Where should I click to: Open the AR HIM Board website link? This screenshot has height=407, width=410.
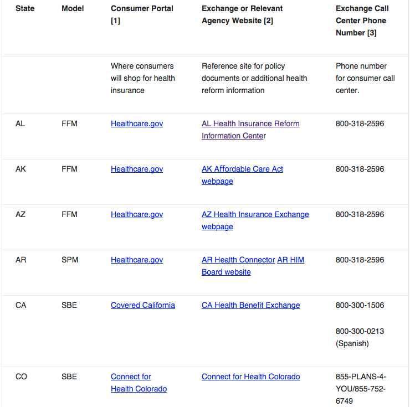click(290, 260)
